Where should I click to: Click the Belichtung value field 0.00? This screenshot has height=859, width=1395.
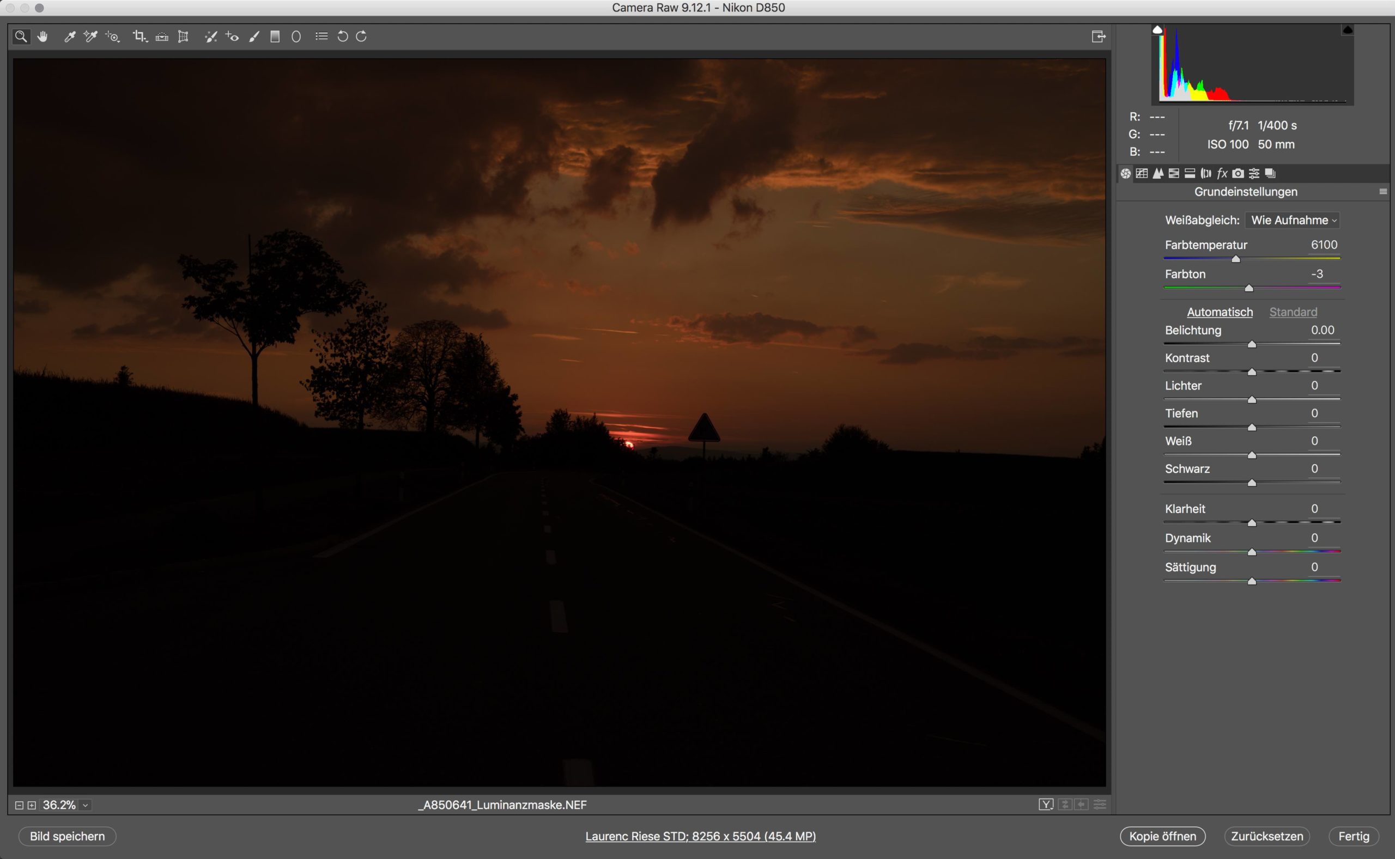(1323, 330)
